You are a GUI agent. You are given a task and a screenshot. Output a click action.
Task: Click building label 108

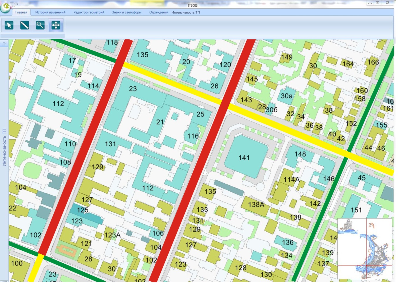[x=65, y=162]
